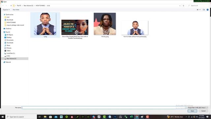Image resolution: width=211 pixels, height=119 pixels.
Task: Click the Open button
Action: click(192, 111)
